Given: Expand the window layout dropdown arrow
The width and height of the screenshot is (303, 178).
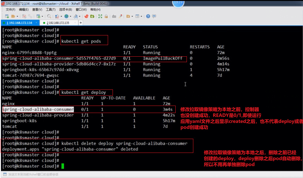Looking at the screenshot, I should point(141,16).
